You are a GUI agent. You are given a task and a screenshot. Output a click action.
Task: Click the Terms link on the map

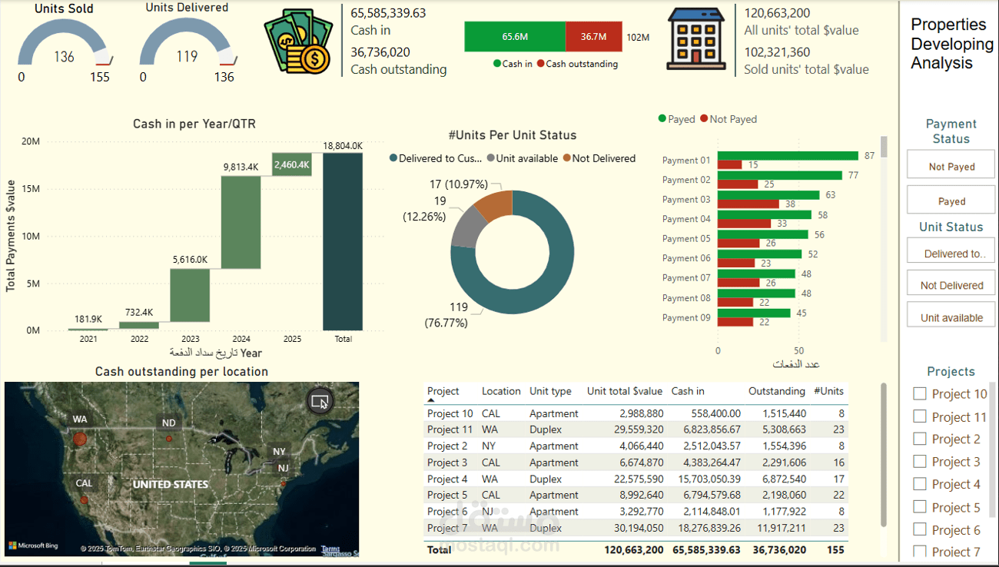pos(330,549)
